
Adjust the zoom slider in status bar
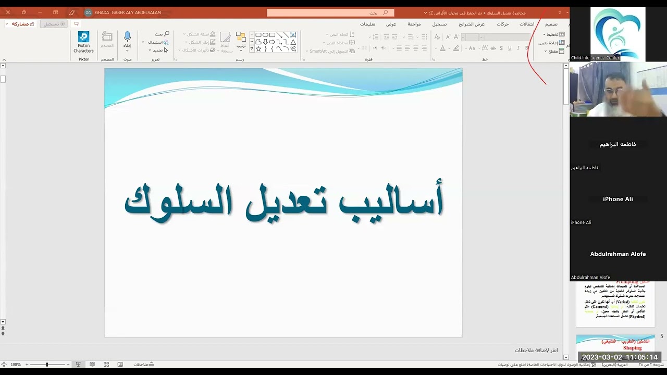pyautogui.click(x=47, y=365)
